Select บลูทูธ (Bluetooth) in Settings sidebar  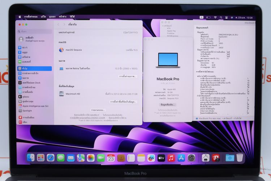click(x=35, y=52)
